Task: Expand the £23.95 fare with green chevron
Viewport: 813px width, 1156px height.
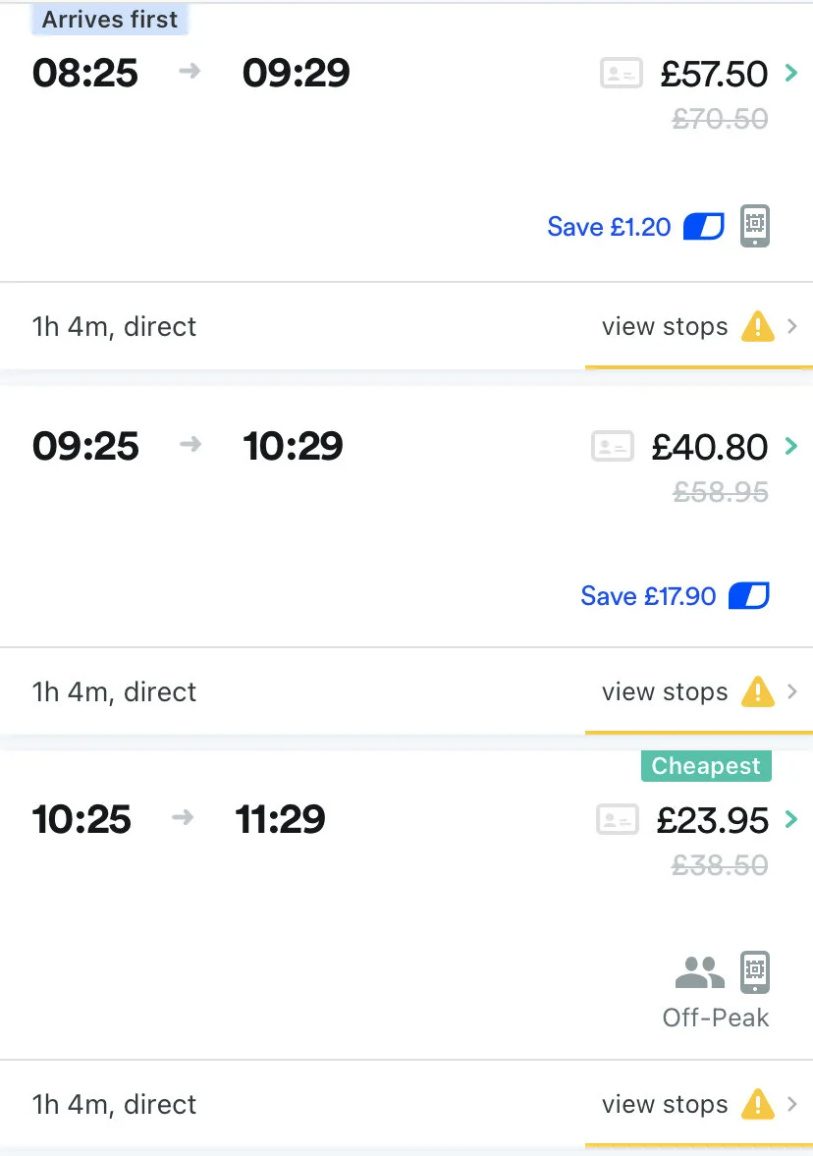Action: tap(790, 819)
